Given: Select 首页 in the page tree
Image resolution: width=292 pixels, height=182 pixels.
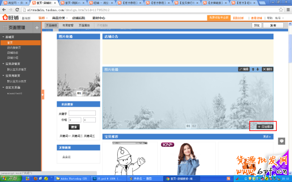Looking at the screenshot, I should coord(20,43).
